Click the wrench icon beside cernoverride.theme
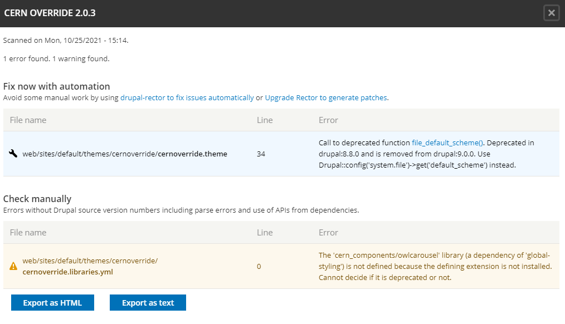565x324 pixels. [13, 154]
